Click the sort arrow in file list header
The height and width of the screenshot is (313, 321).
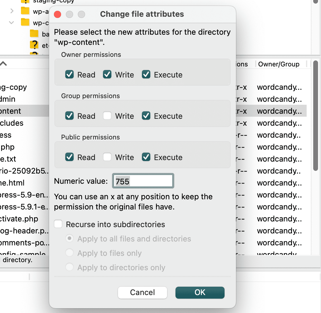pyautogui.click(x=4, y=64)
